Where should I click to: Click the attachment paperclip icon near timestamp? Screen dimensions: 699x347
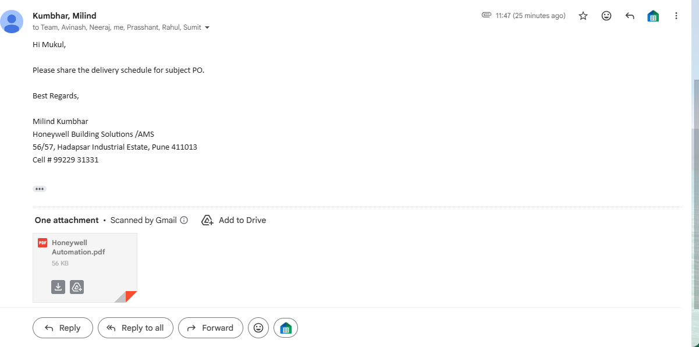coord(487,15)
